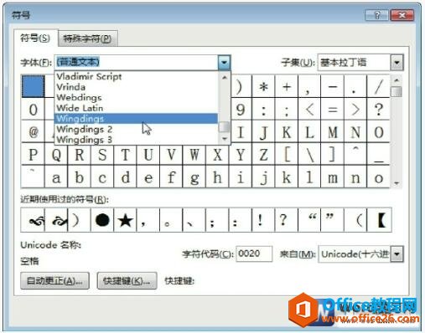Select the lowercase g symbol

(x=194, y=177)
